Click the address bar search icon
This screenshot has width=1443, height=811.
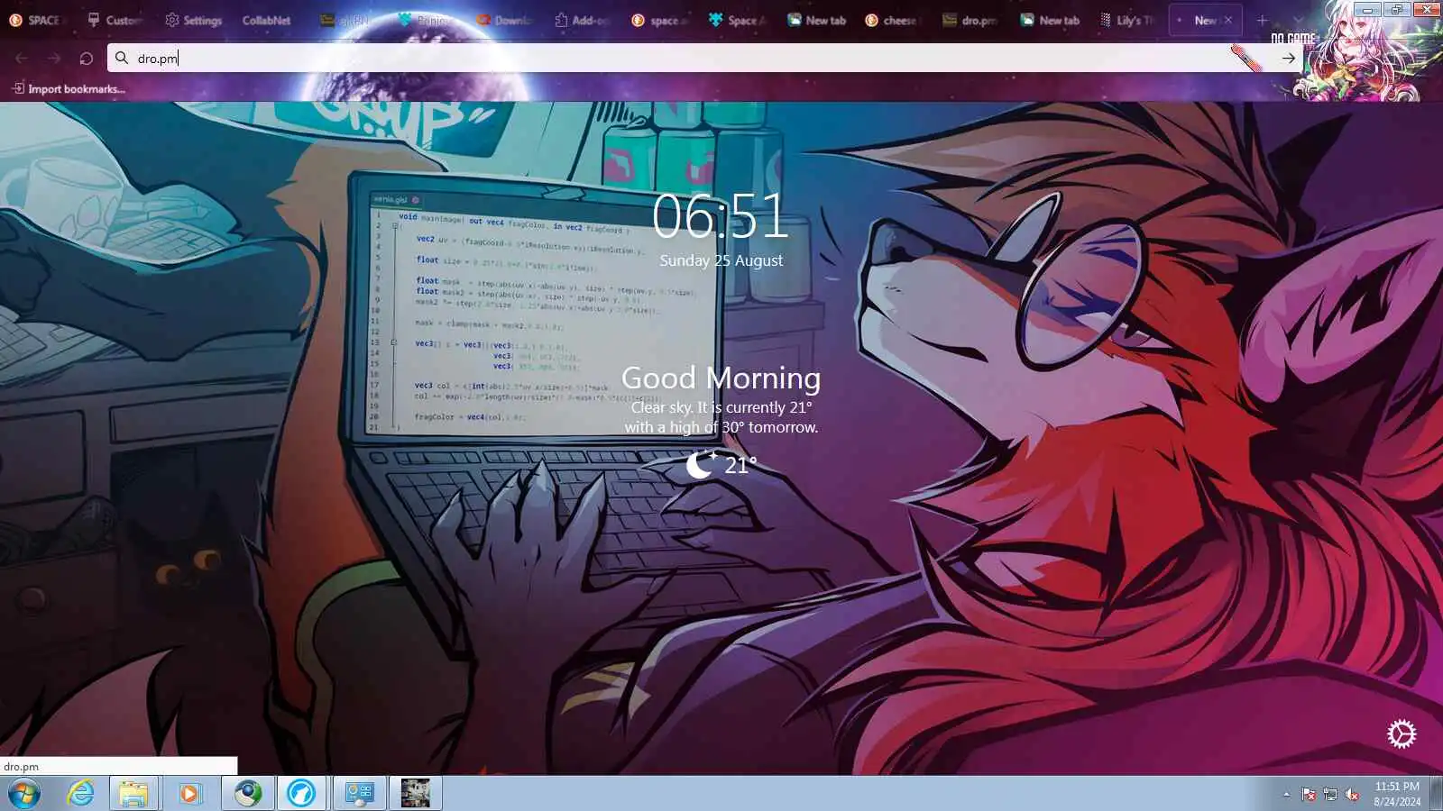[122, 58]
